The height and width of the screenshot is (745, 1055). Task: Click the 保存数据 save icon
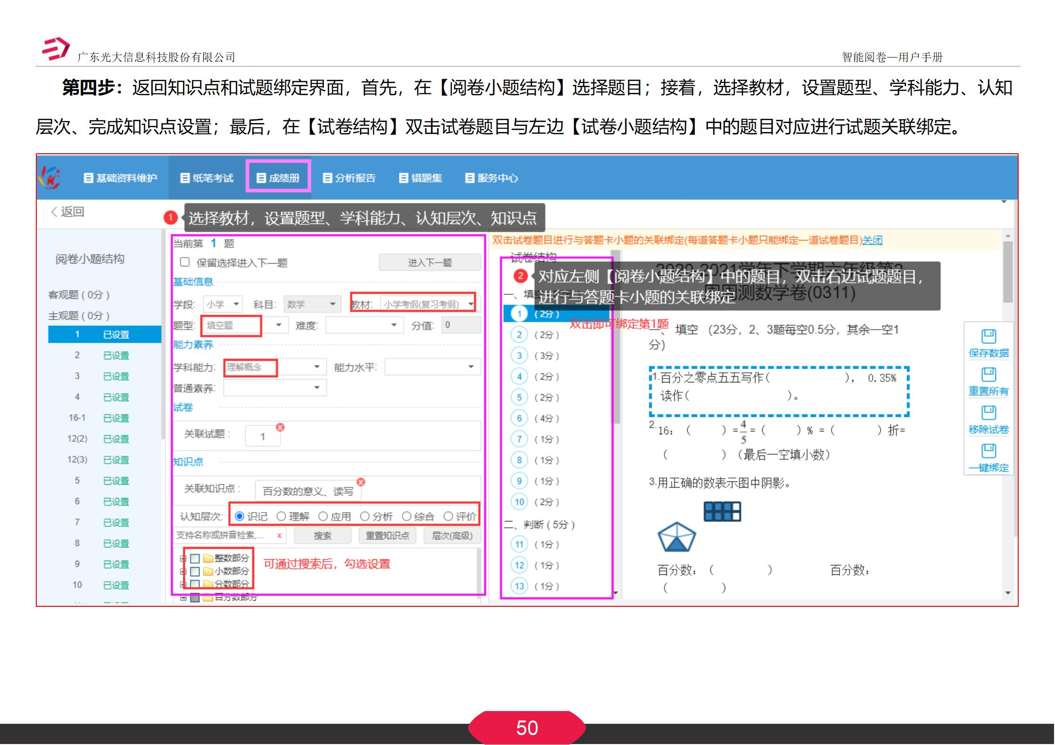pyautogui.click(x=989, y=336)
